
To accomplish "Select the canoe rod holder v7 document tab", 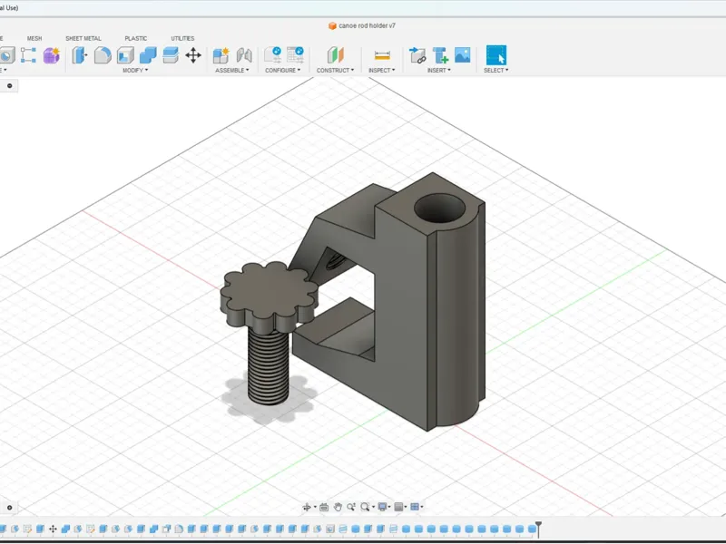I will (x=362, y=26).
